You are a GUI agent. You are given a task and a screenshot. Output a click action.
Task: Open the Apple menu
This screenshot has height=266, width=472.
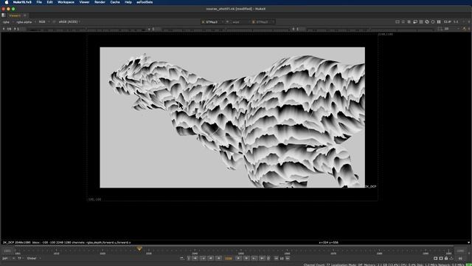[7, 2]
